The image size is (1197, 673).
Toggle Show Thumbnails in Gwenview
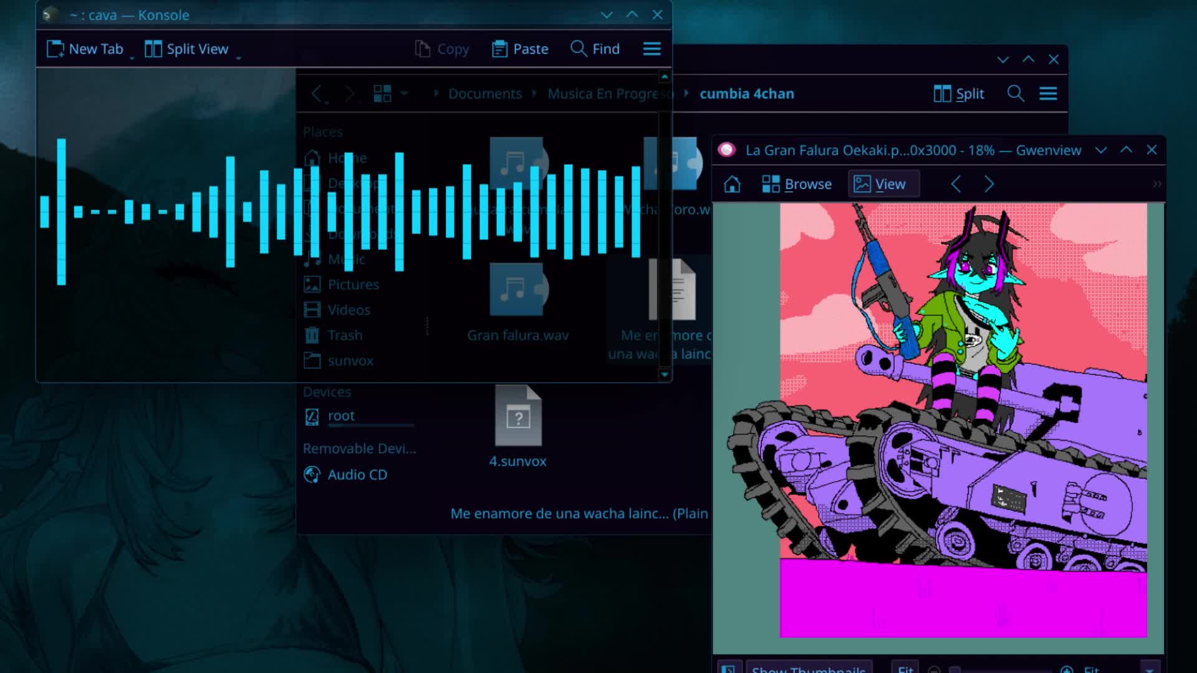tap(808, 667)
